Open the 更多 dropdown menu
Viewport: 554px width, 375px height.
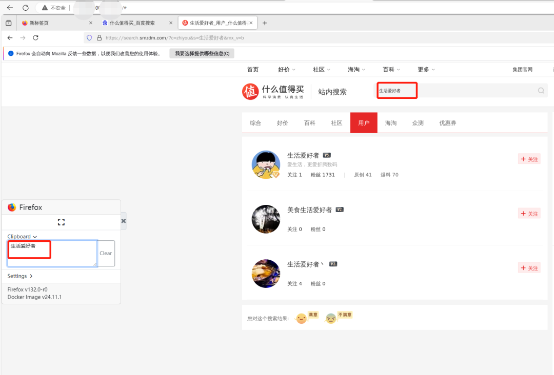[426, 70]
